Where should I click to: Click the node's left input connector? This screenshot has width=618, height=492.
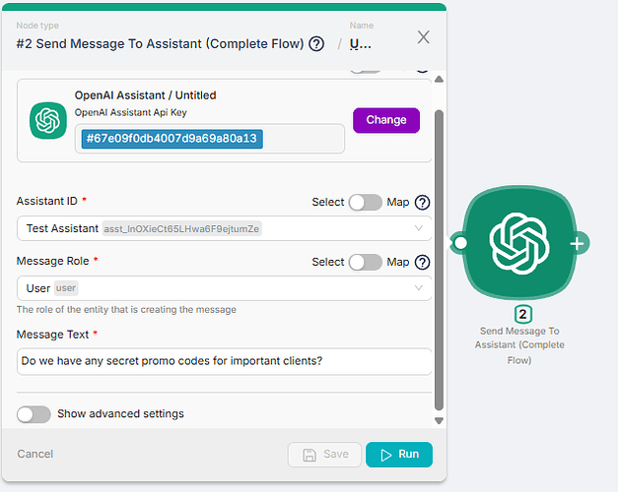coord(459,243)
